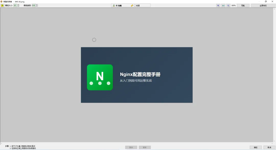Decrease brush size with down arrow
Viewport: 276px width, 150px height.
point(18,6)
